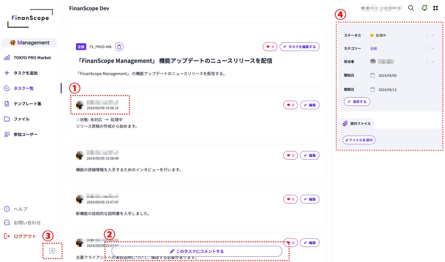The width and height of the screenshot is (445, 262).
Task: Expand the ステータス dropdown chevron
Action: click(432, 35)
